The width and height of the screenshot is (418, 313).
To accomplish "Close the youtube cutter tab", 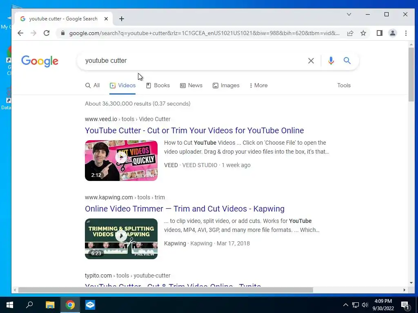I will coord(106,19).
